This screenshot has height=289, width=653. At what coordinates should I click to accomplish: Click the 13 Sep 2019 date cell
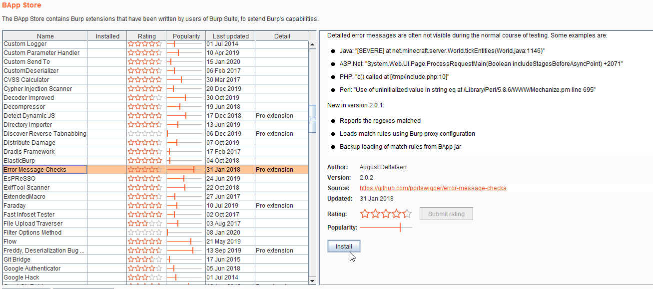pos(230,251)
